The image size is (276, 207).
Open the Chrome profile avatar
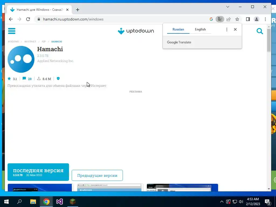click(257, 19)
